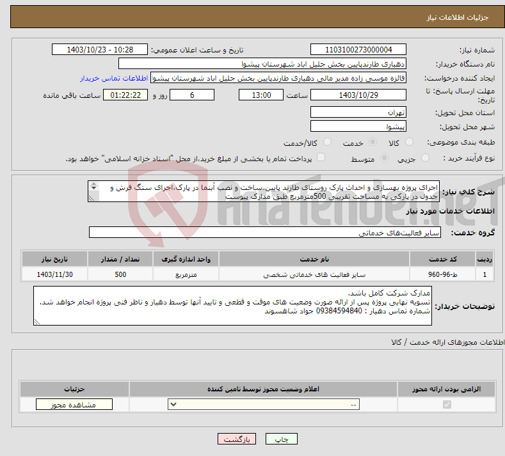This screenshot has width=505, height=456.
Task: Click the buyer name field دهیاری طارندپایین
Action: point(262,64)
